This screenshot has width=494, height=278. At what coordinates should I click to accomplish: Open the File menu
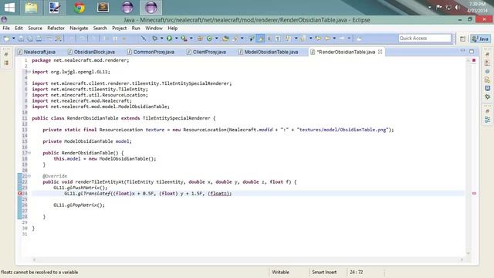(6, 28)
